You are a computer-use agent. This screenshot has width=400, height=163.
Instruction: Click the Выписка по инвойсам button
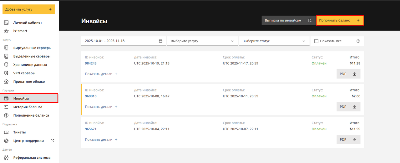(288, 21)
